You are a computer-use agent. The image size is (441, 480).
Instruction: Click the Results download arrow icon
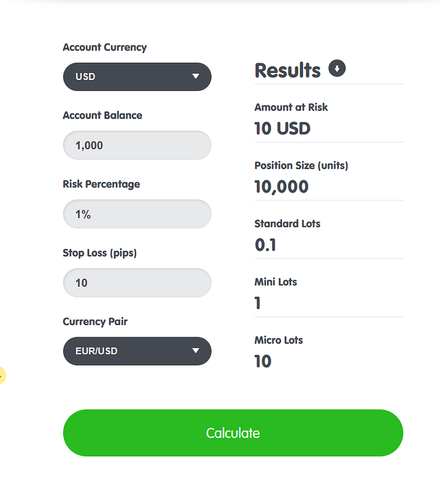pyautogui.click(x=337, y=68)
